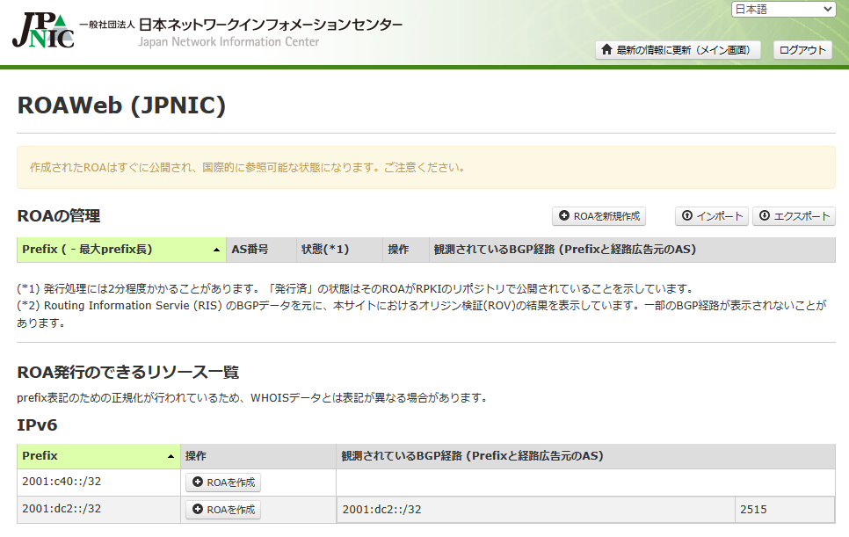Click 最新の情報に更新 (メイン画面) button
Viewport: 849px width, 537px height.
tap(678, 50)
